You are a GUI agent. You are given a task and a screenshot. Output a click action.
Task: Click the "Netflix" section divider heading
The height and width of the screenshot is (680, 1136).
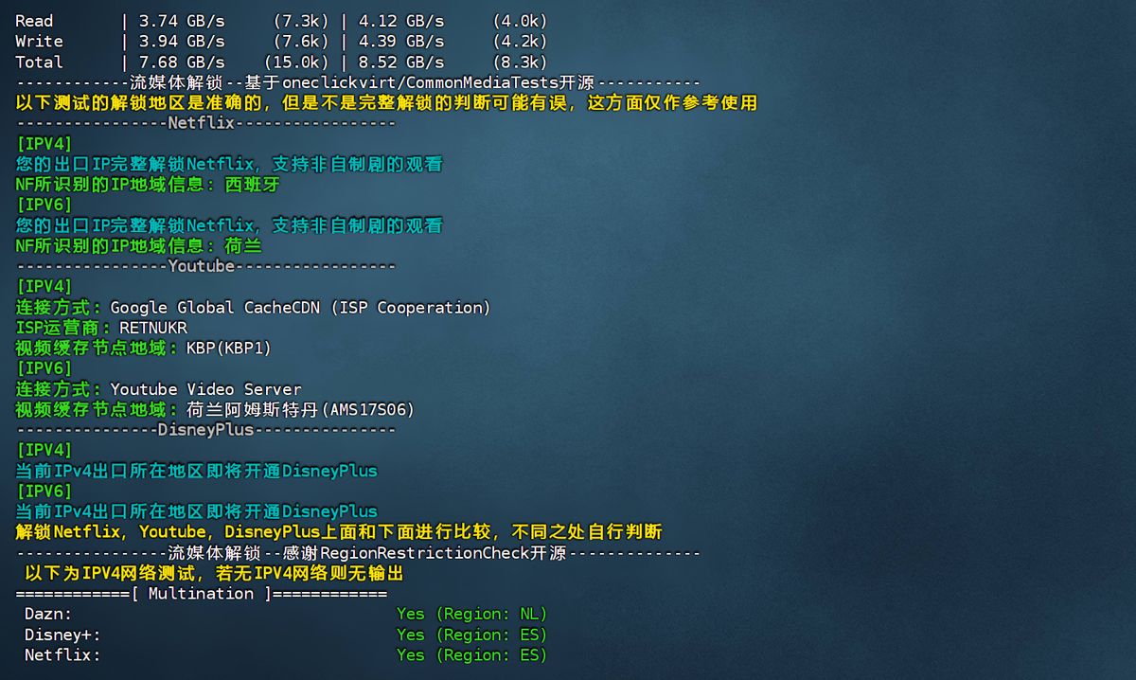pyautogui.click(x=205, y=123)
